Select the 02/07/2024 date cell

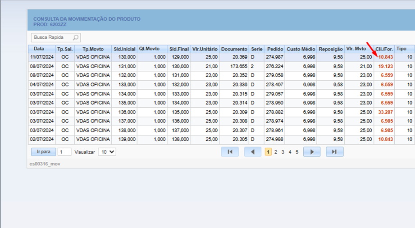tap(42, 139)
